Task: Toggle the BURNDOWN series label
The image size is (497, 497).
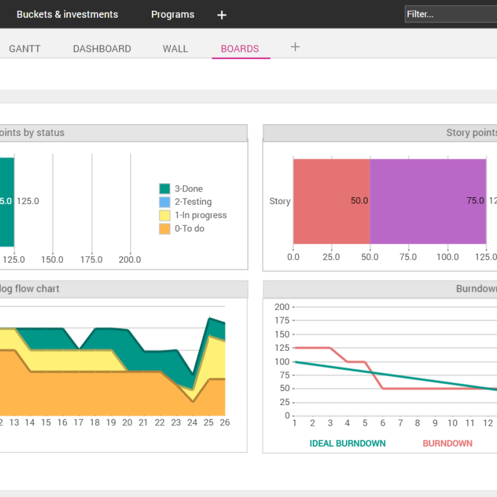Action: click(x=448, y=443)
